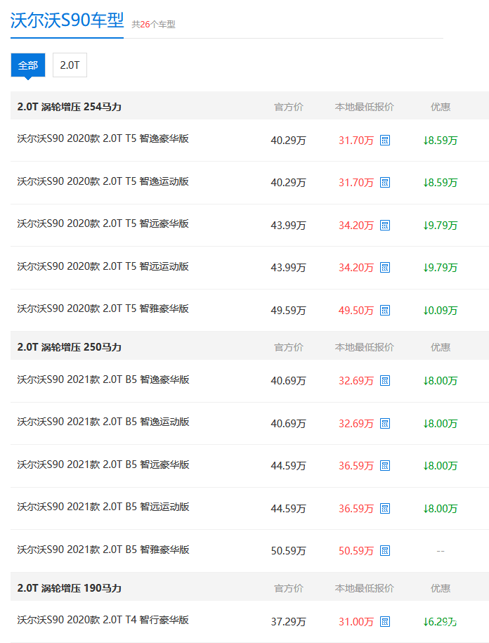Click calculator icon for 2021款 B5 智雅豪华版
The height and width of the screenshot is (643, 489).
point(385,551)
